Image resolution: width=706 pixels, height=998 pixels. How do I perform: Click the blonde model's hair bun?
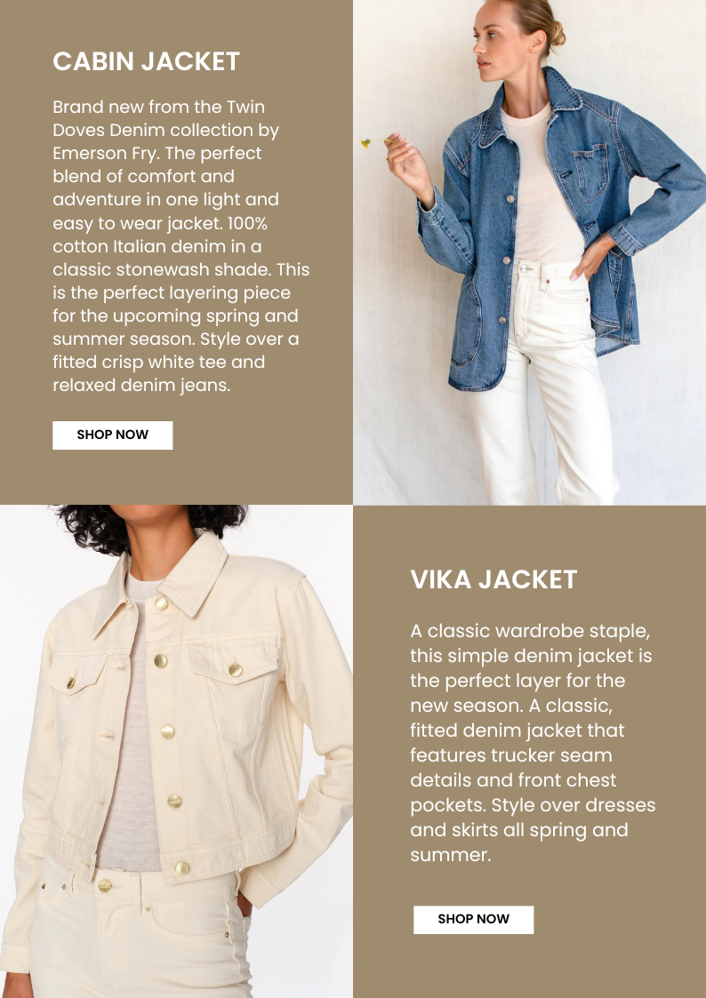click(x=557, y=33)
